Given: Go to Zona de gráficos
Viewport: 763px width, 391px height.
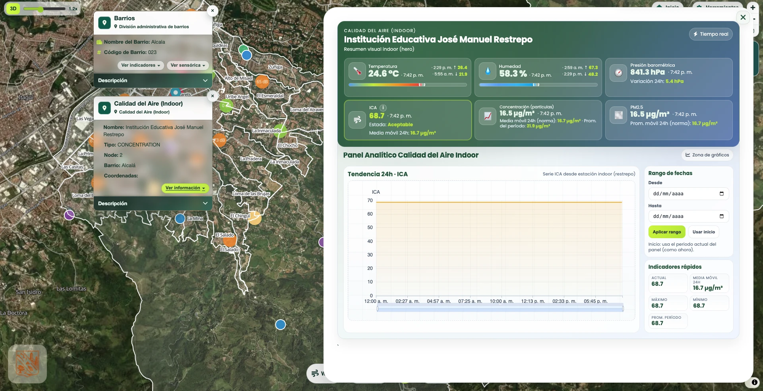Looking at the screenshot, I should [x=707, y=155].
